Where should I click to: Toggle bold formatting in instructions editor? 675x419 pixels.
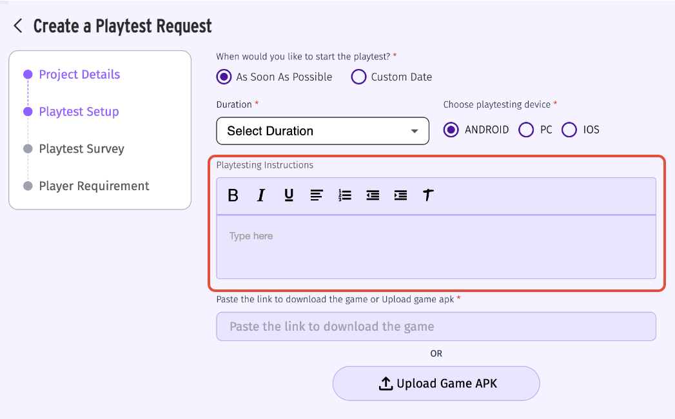(x=233, y=195)
